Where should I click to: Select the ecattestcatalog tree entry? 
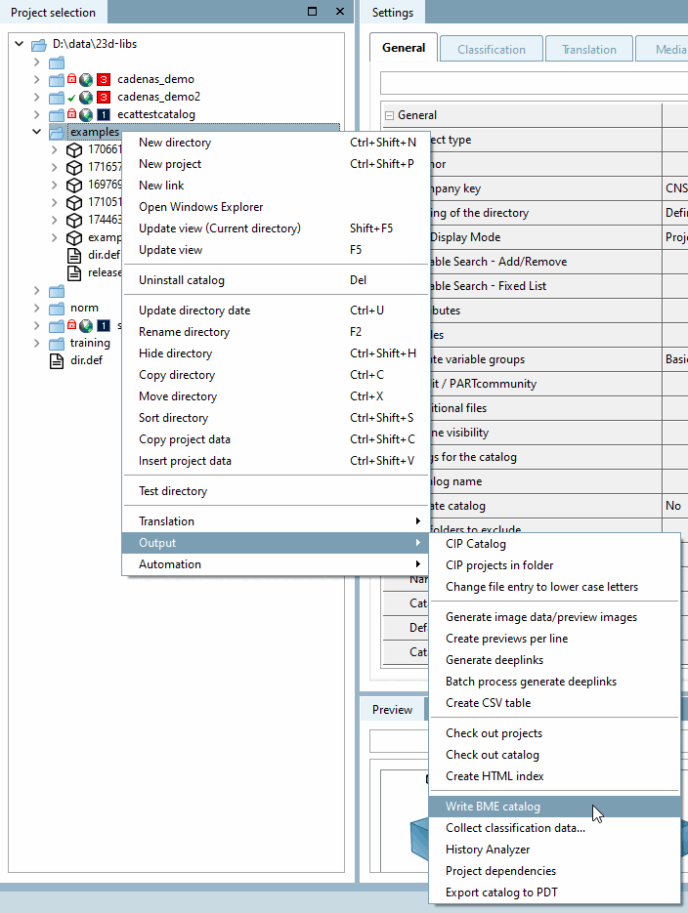pyautogui.click(x=156, y=114)
